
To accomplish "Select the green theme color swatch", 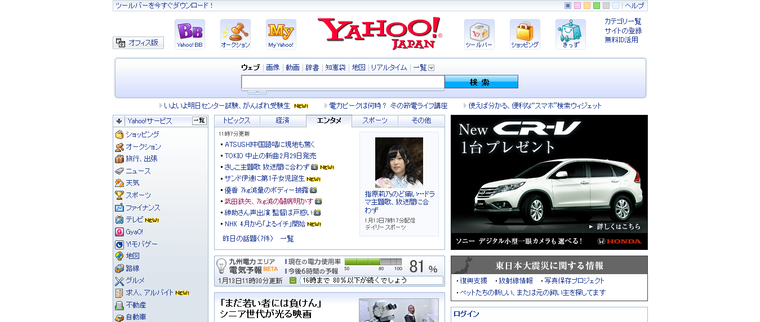I will click(x=597, y=6).
